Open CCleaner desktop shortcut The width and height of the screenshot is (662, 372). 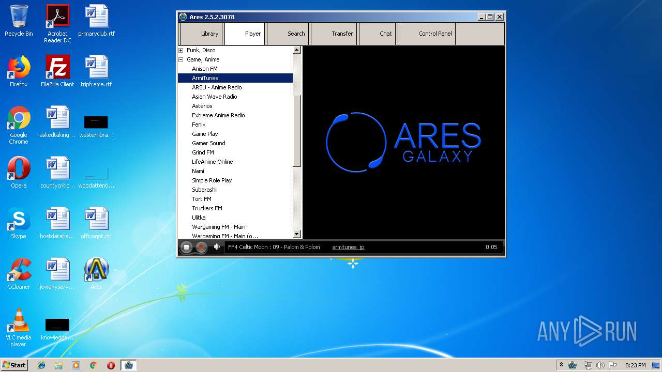19,274
